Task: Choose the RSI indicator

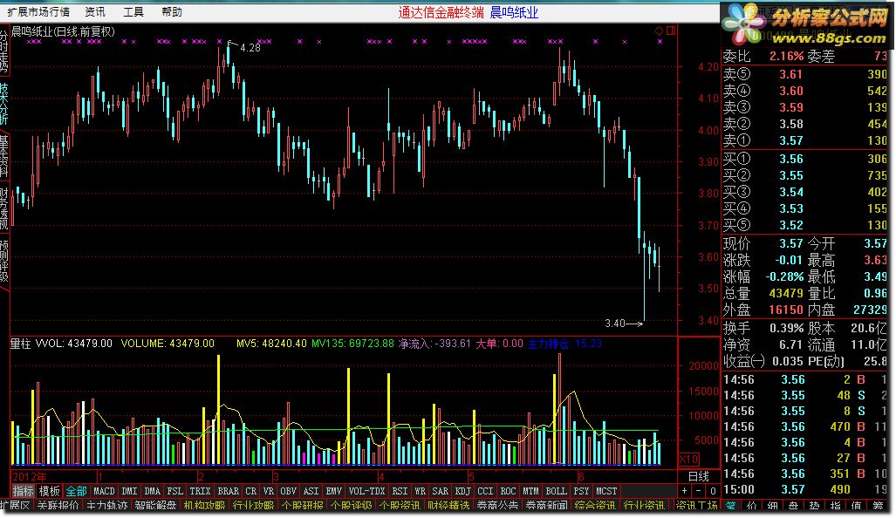Action: coord(400,491)
